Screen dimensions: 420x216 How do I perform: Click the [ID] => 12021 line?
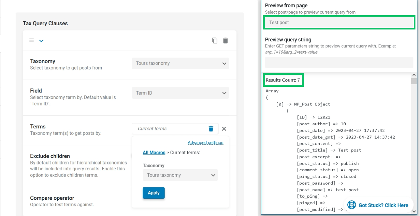tap(313, 117)
